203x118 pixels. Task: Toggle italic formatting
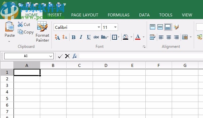pos(81,37)
